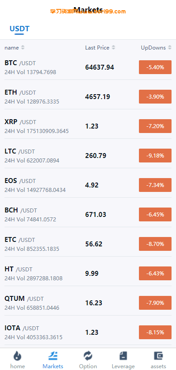Viewport: 176px width, 370px height.
Task: Click the ETH -3.90% change button
Action: (155, 97)
